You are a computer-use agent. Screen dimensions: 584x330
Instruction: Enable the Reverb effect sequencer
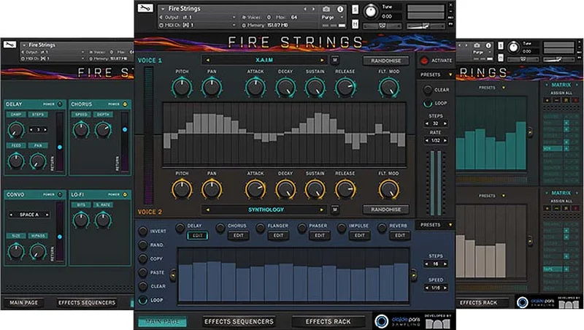pos(382,228)
